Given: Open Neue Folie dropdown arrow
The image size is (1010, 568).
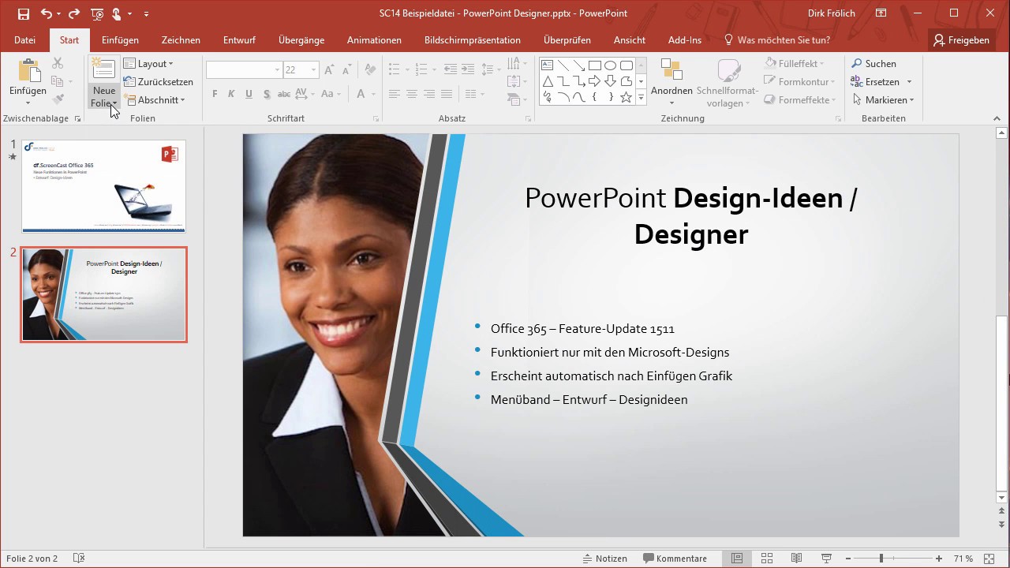Looking at the screenshot, I should pyautogui.click(x=103, y=97).
